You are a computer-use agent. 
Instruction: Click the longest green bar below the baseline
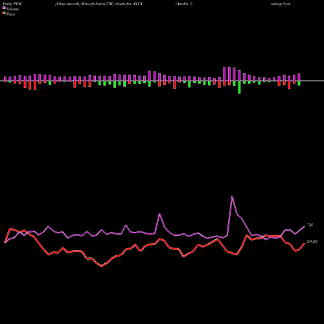click(239, 87)
